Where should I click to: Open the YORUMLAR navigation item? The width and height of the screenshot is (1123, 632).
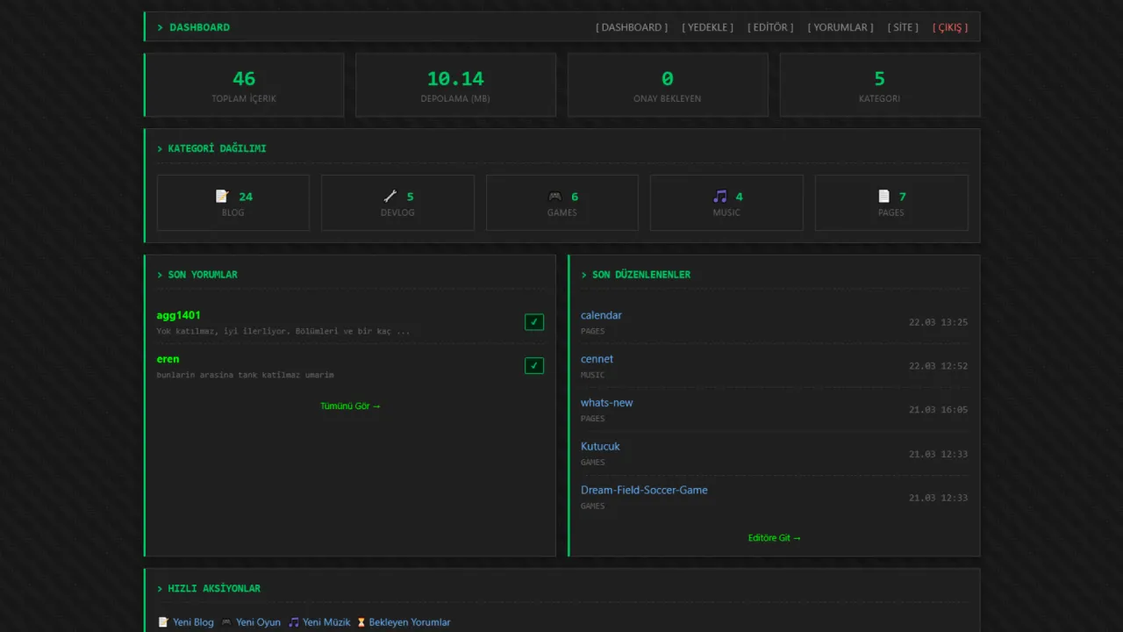[x=840, y=27]
